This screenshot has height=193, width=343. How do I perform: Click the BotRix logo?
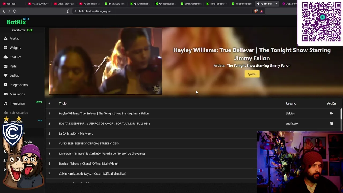18,21
